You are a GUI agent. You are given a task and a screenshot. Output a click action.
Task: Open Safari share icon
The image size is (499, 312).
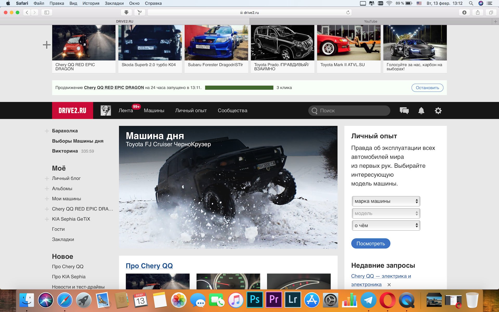[x=478, y=12]
